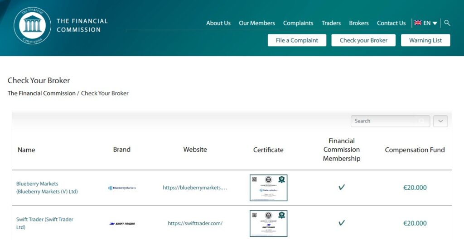
Task: Open the Our Members menu
Action: pos(257,23)
